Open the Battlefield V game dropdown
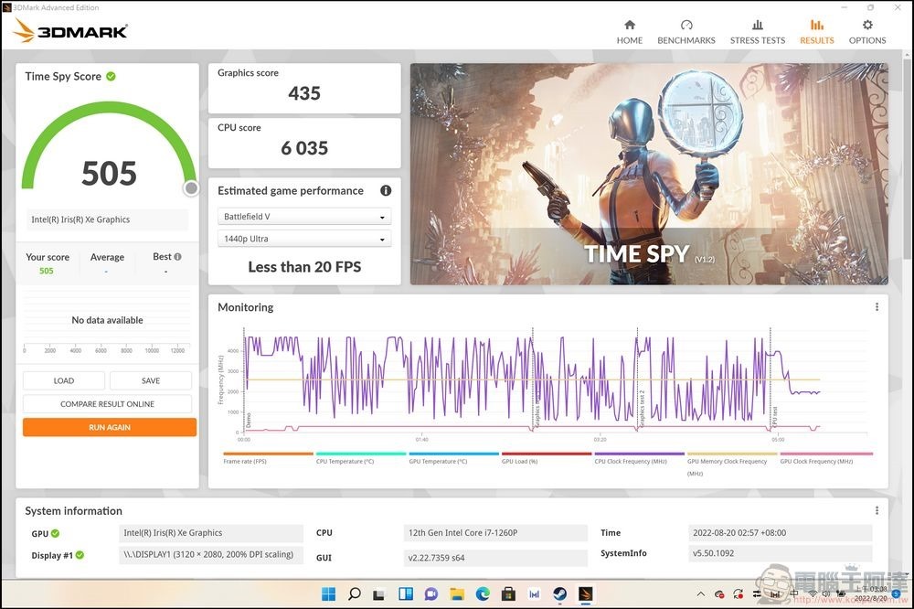914x609 pixels. pyautogui.click(x=303, y=216)
